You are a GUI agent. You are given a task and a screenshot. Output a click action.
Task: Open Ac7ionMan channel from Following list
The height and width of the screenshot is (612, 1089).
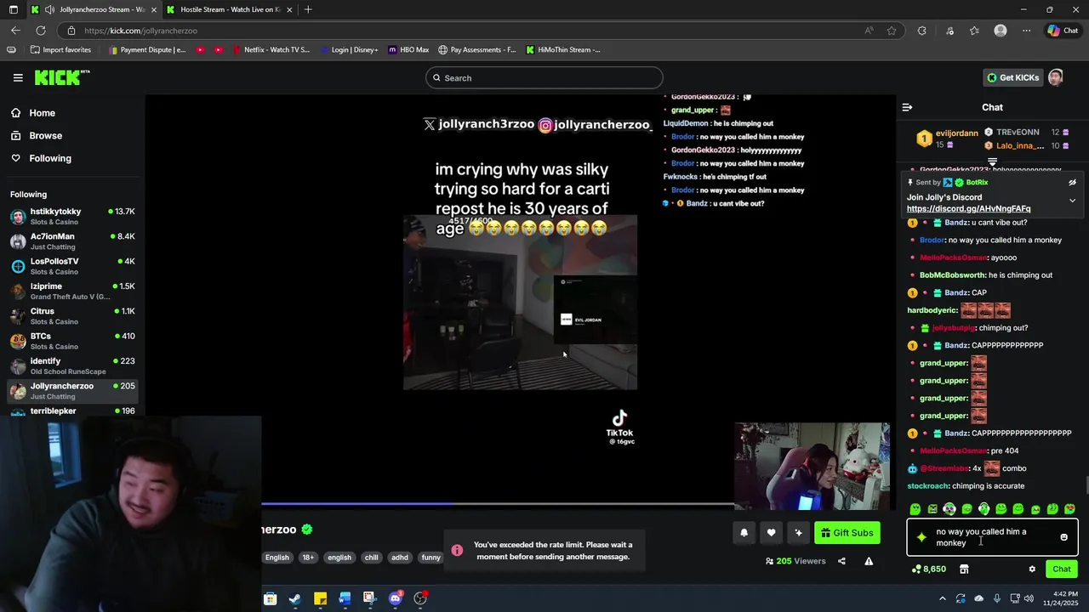point(72,241)
